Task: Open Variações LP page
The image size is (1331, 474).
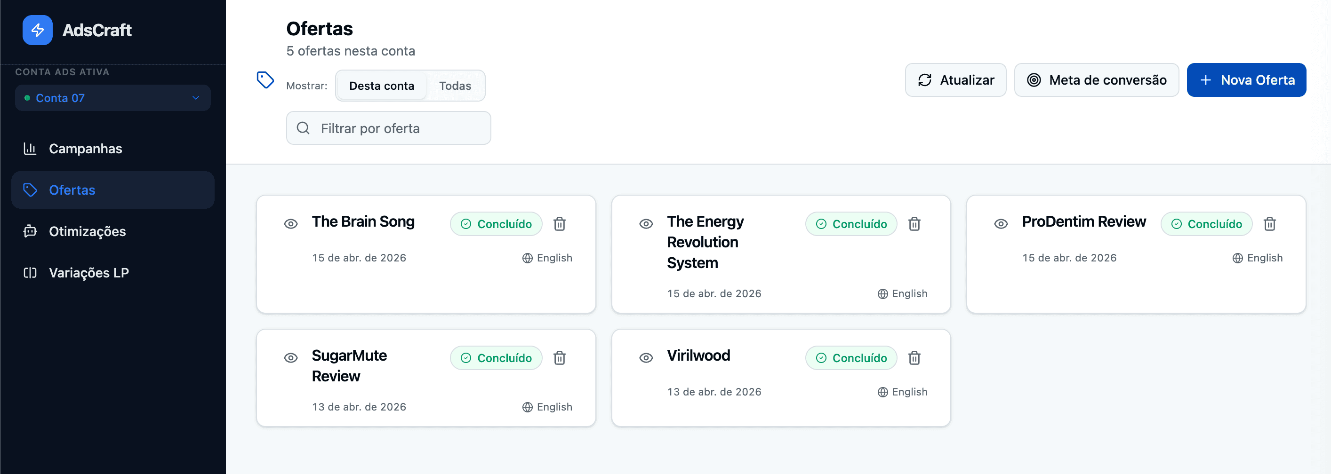Action: (88, 273)
